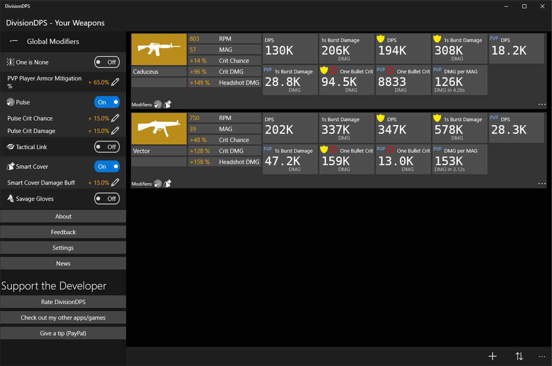Image resolution: width=552 pixels, height=366 pixels.
Task: Click the Caduceus 206K Burst Damage tile
Action: (347, 48)
